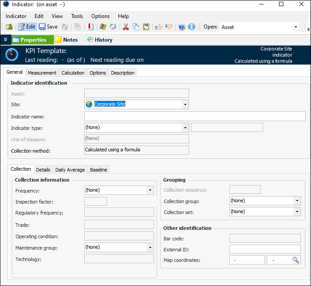Open the Frequency dropdown
This screenshot has height=286, width=311.
(x=150, y=190)
